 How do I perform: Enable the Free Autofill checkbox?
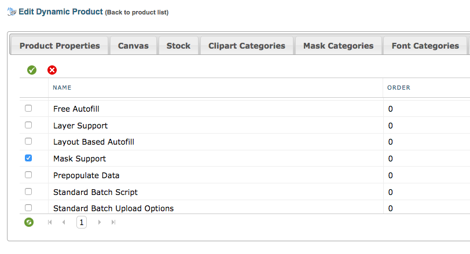[28, 108]
